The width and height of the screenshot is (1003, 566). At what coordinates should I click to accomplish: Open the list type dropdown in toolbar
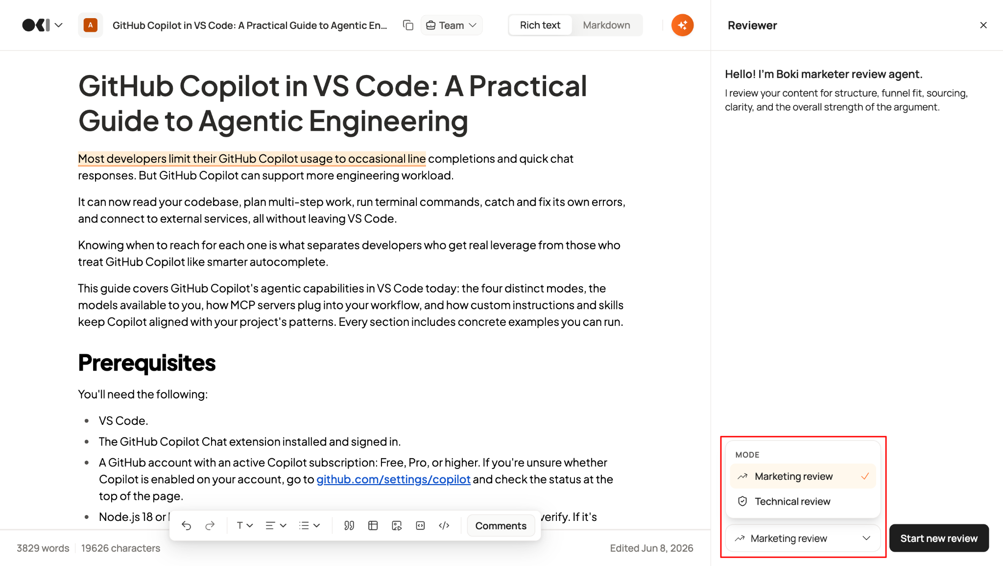[x=310, y=525]
